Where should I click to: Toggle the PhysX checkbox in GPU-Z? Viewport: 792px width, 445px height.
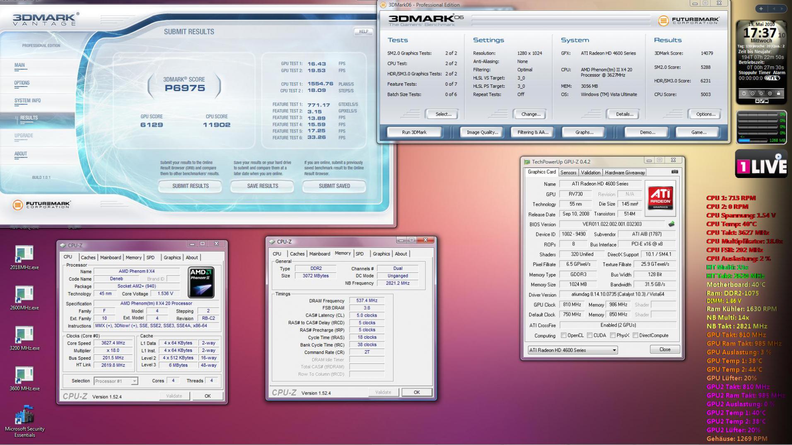click(x=613, y=335)
